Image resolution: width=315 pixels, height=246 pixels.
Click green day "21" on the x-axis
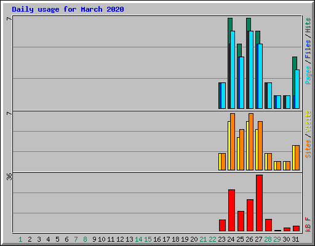point(203,239)
